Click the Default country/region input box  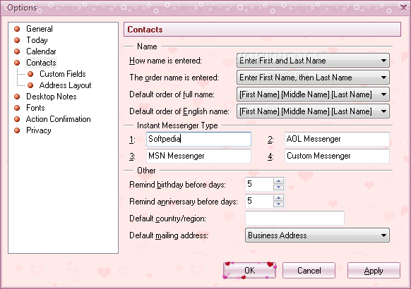(294, 218)
